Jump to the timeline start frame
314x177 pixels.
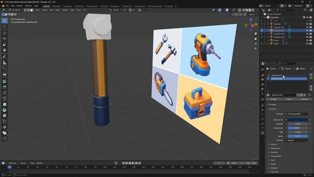(123, 163)
